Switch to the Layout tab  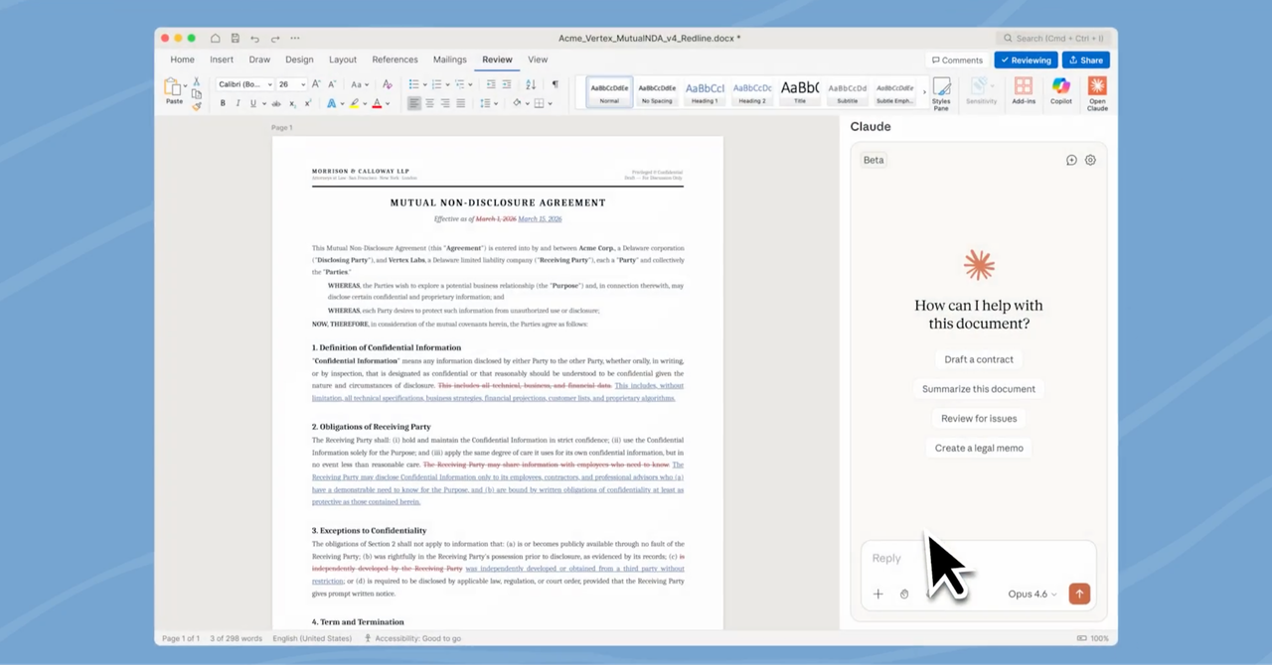pos(343,60)
